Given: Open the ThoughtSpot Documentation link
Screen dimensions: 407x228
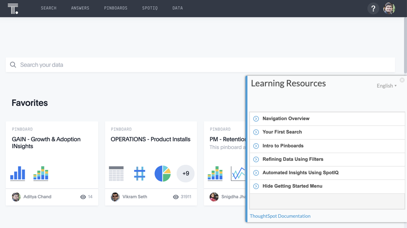Looking at the screenshot, I should click(x=280, y=216).
